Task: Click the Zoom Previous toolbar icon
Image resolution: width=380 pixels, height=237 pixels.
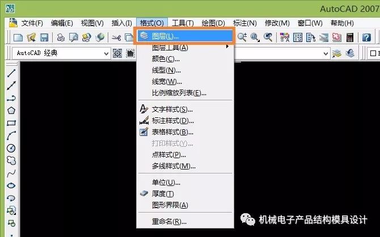Action: pos(268,37)
